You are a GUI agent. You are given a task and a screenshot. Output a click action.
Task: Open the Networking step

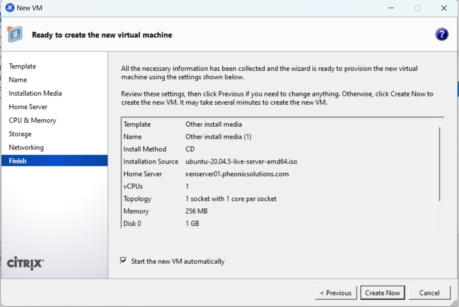coord(26,147)
